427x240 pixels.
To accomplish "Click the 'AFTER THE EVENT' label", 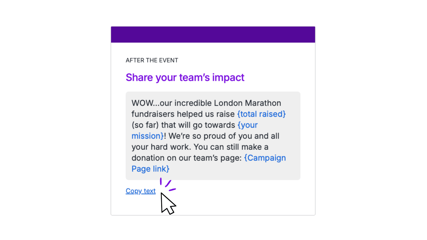I will click(x=152, y=60).
